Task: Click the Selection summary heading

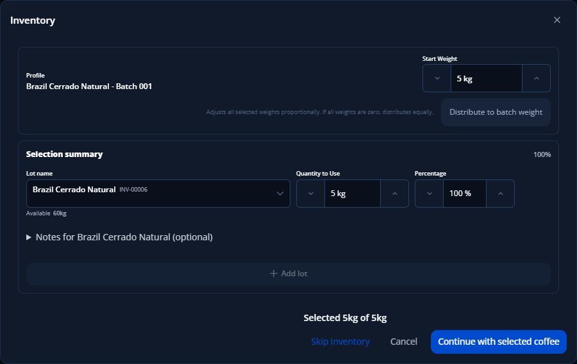Action: point(64,154)
